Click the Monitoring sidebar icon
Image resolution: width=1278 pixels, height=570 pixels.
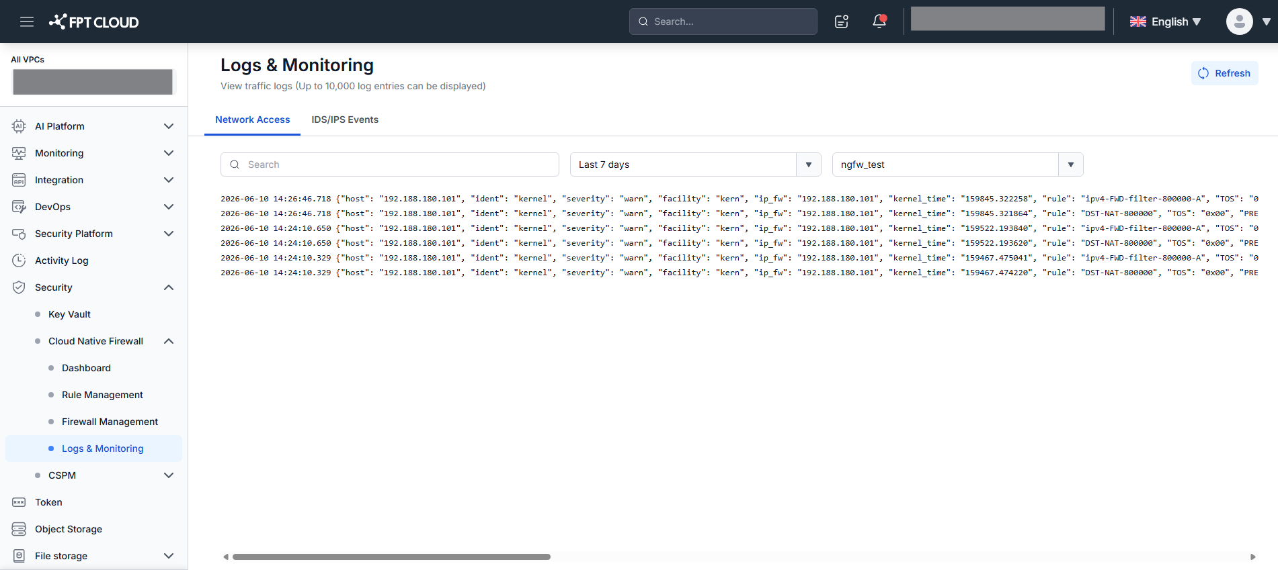[x=19, y=153]
